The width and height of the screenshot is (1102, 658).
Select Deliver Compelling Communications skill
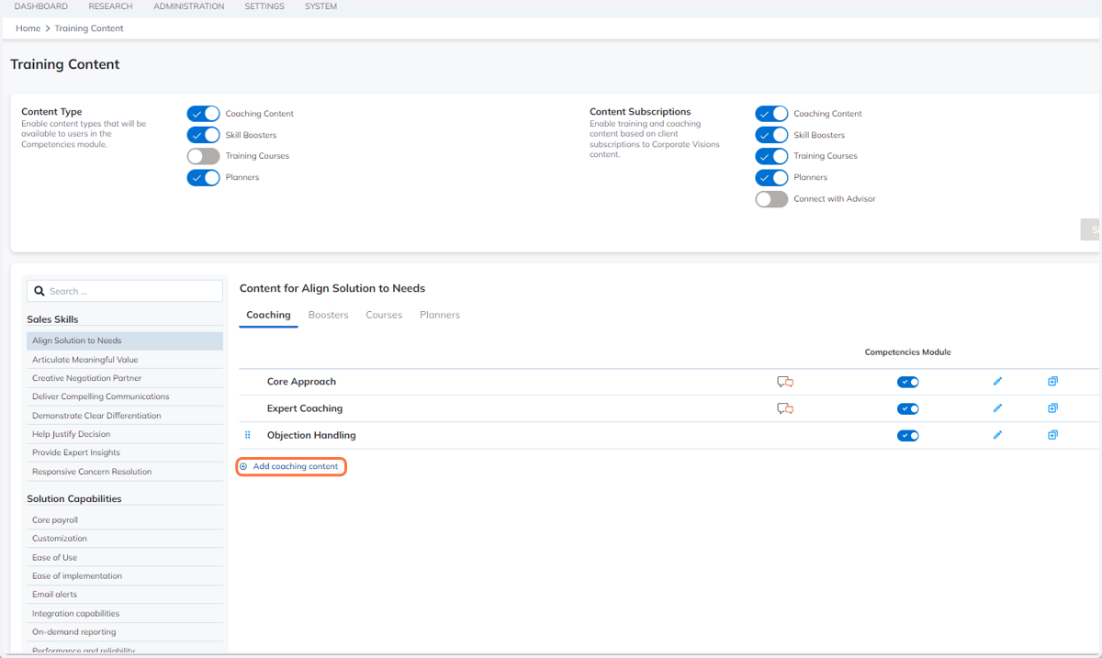(125, 396)
